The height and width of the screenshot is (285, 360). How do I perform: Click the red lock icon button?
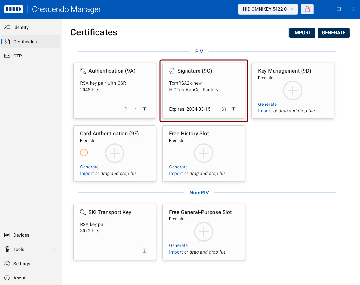coord(307,9)
